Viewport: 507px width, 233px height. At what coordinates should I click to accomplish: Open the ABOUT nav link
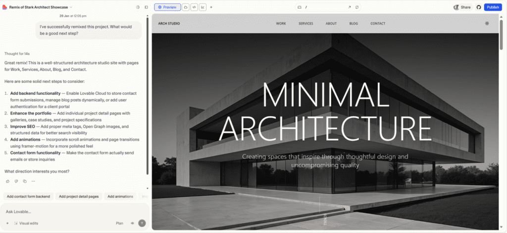[331, 24]
